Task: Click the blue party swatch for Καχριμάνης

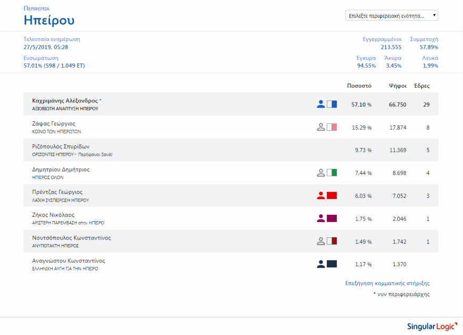Action: 331,104
